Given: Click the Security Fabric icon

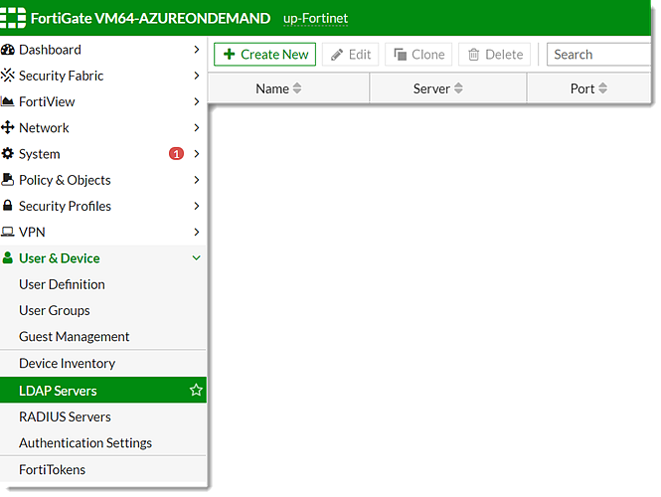Looking at the screenshot, I should [9, 76].
